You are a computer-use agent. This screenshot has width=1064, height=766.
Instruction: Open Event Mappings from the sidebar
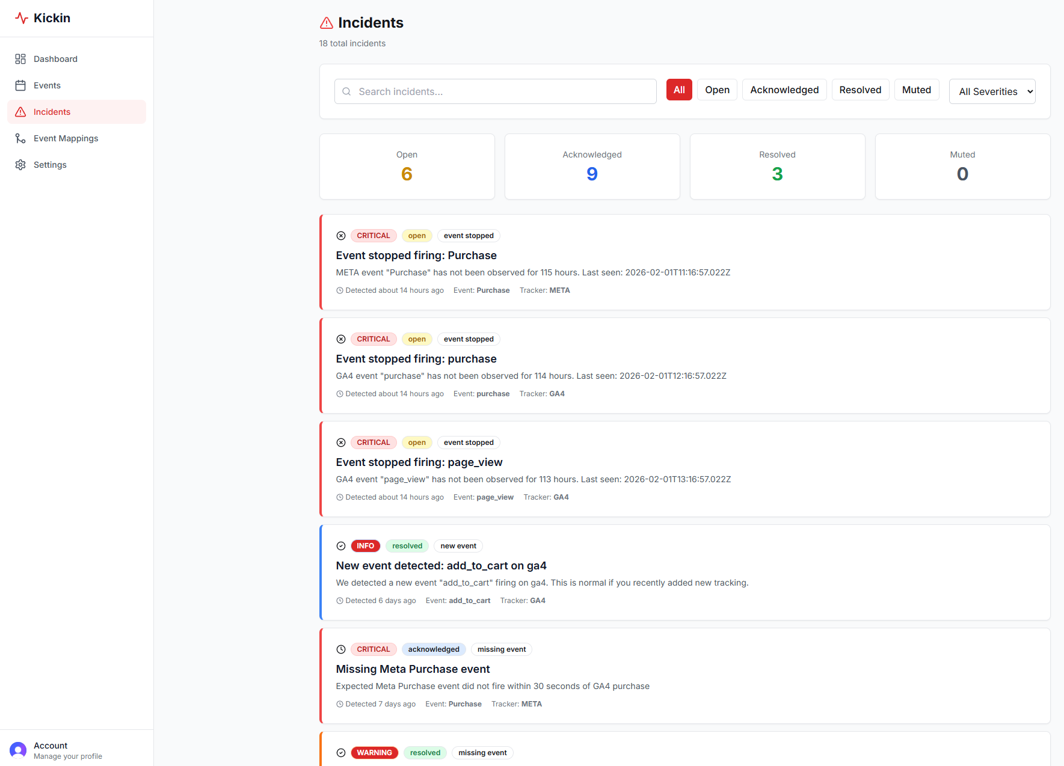click(x=66, y=138)
